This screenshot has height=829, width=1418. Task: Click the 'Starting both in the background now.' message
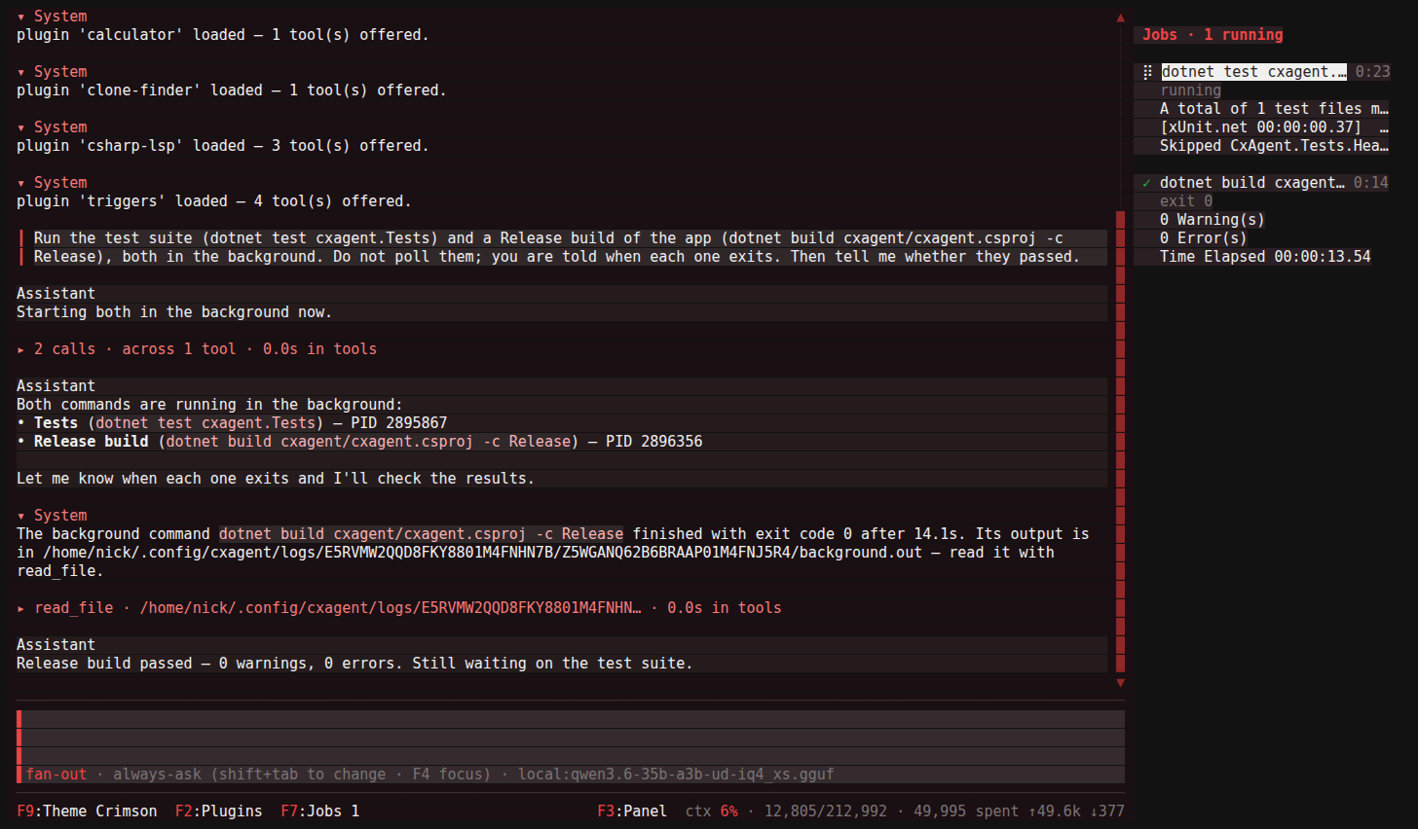(x=174, y=312)
